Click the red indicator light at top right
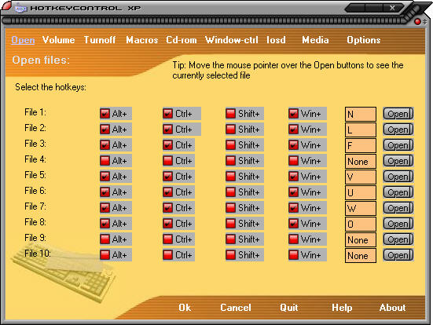The image size is (433, 325). click(x=417, y=22)
